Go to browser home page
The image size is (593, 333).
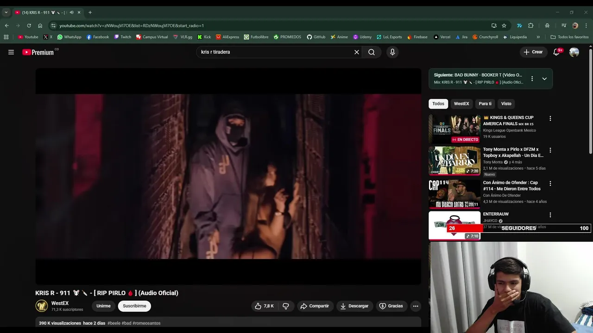click(x=40, y=25)
